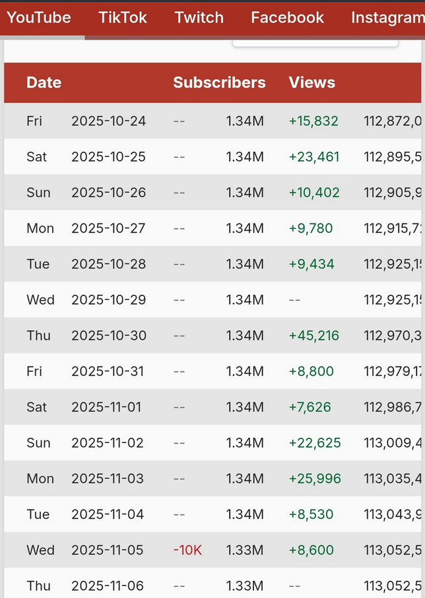425x598 pixels.
Task: Switch to the YouTube tab
Action: [39, 18]
